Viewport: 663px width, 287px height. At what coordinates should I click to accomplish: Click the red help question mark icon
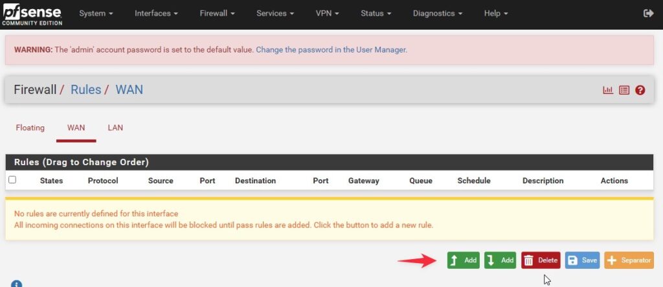pos(640,90)
